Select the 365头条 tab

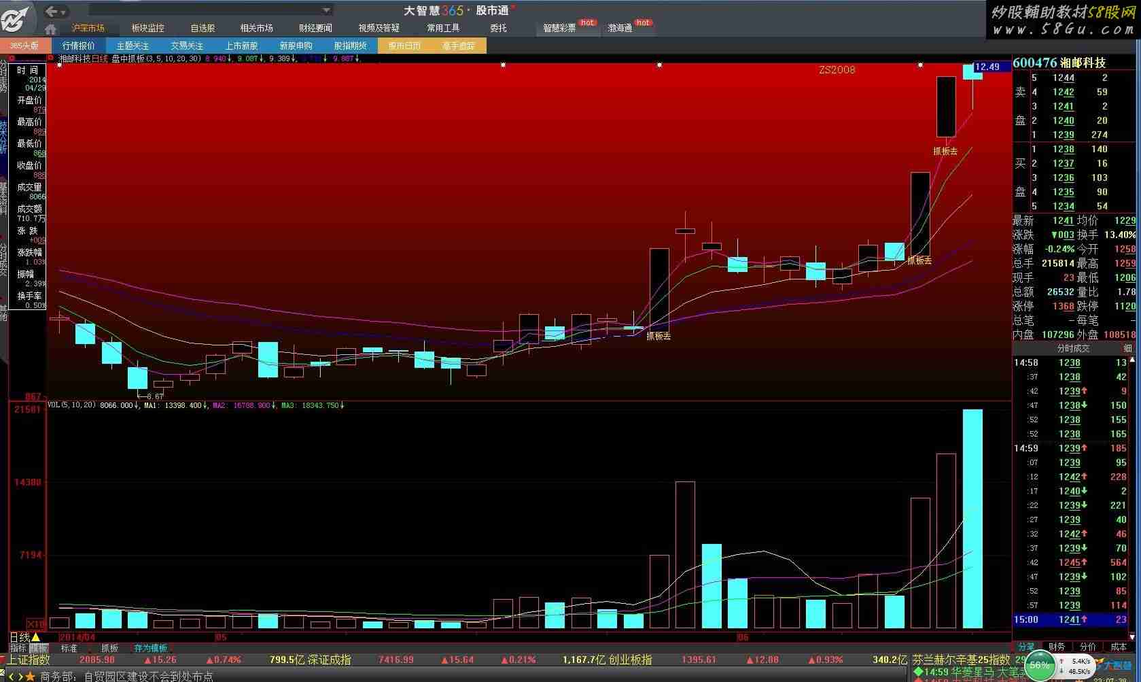[25, 46]
